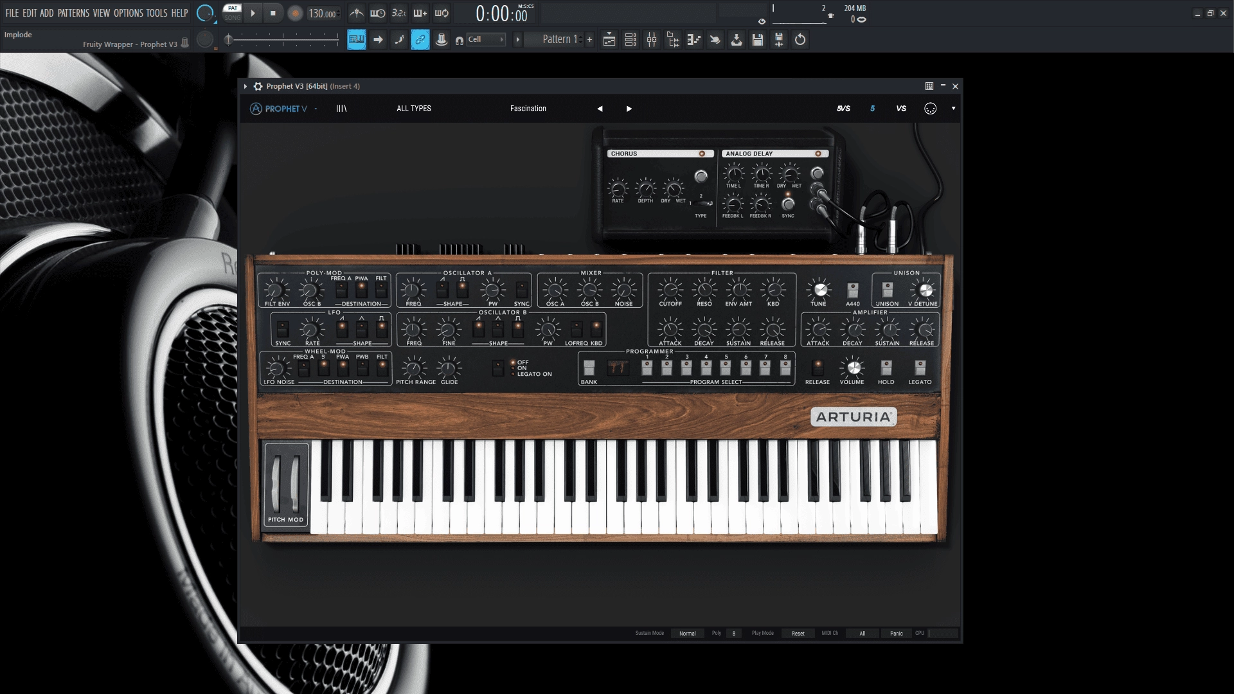The width and height of the screenshot is (1234, 694).
Task: Open the OPTIONS menu
Action: (129, 13)
